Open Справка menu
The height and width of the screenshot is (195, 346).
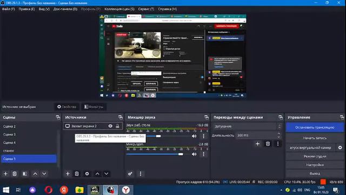(167, 9)
